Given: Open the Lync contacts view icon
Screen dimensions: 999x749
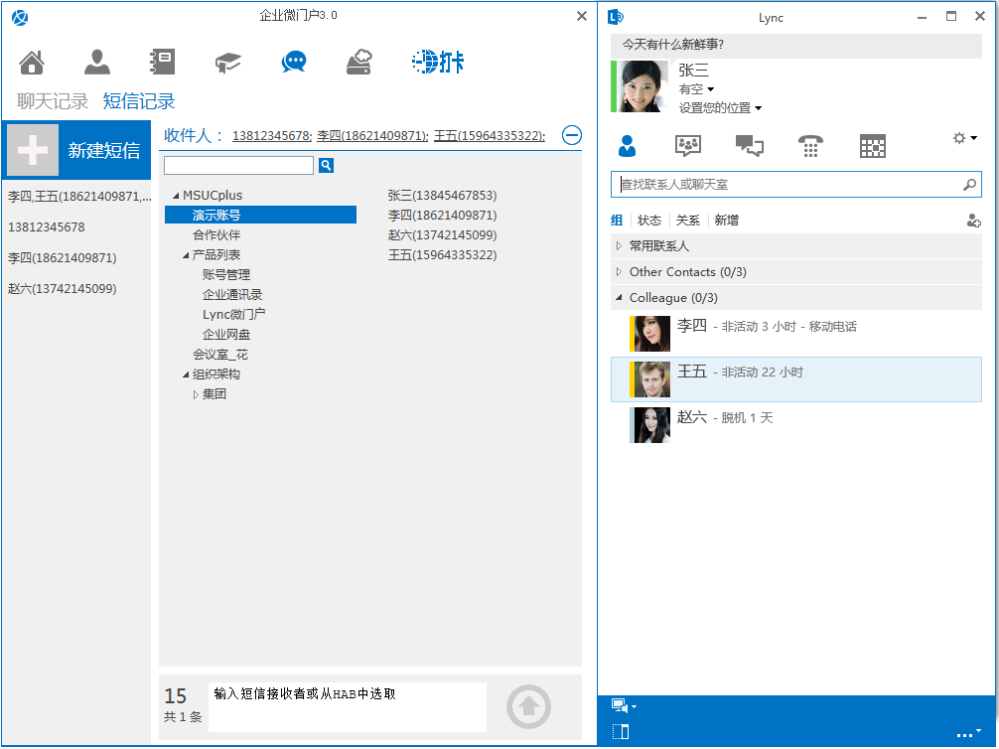Looking at the screenshot, I should (627, 146).
